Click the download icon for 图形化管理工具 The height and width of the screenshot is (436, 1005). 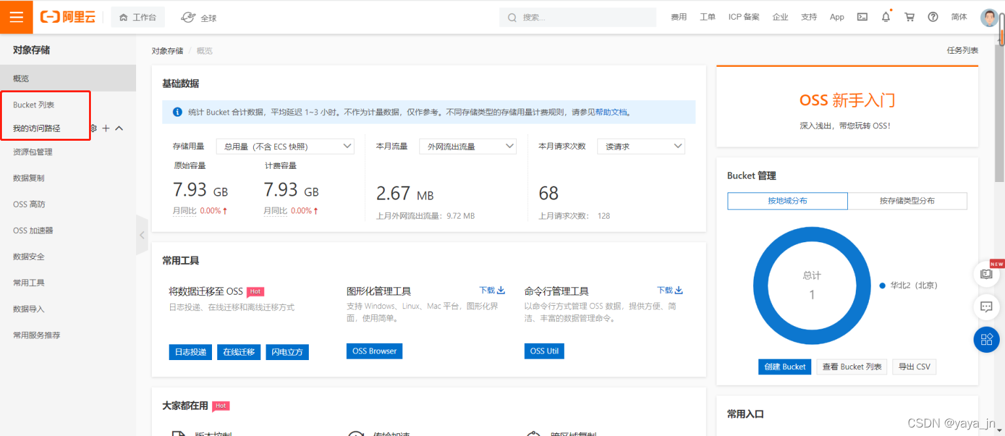pyautogui.click(x=501, y=290)
